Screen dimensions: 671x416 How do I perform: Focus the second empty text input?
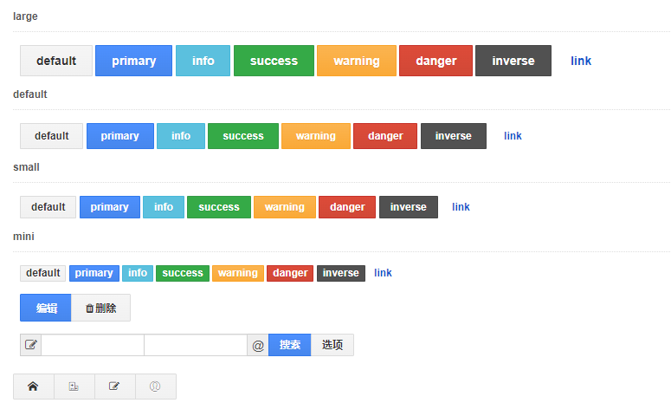pos(196,345)
